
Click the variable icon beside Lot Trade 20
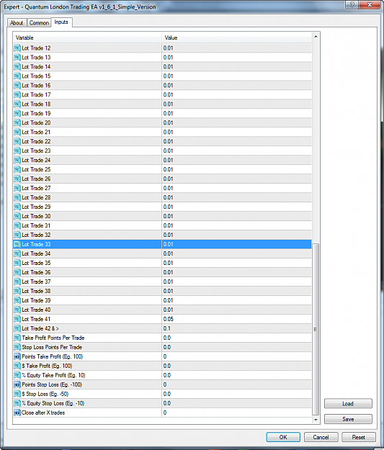pyautogui.click(x=17, y=123)
